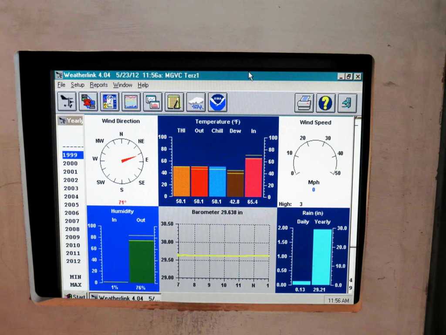This screenshot has height=335, width=446.
Task: Click the wind speed High: 3 label
Action: (x=291, y=204)
